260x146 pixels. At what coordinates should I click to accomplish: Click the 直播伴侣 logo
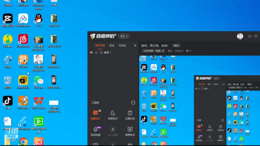(103, 36)
